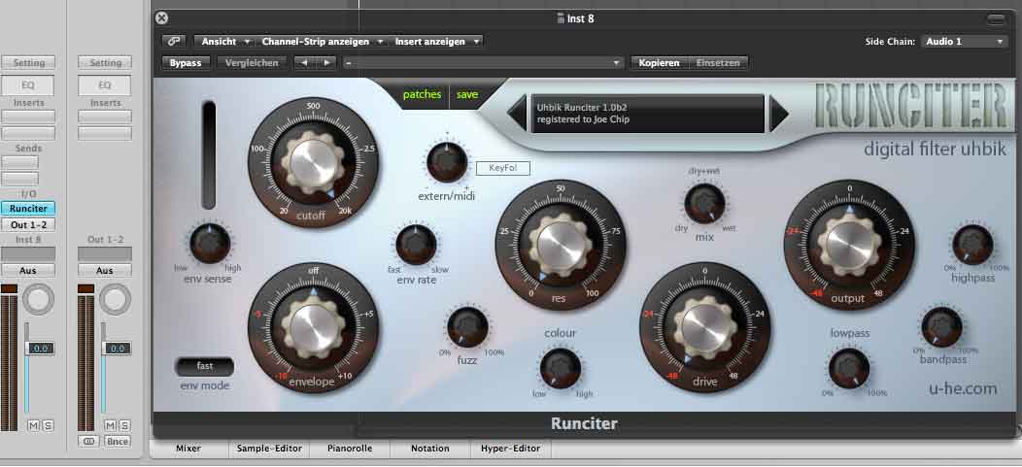Viewport: 1022px width, 467px height.
Task: Toggle the fast env mode switch
Action: tap(205, 366)
